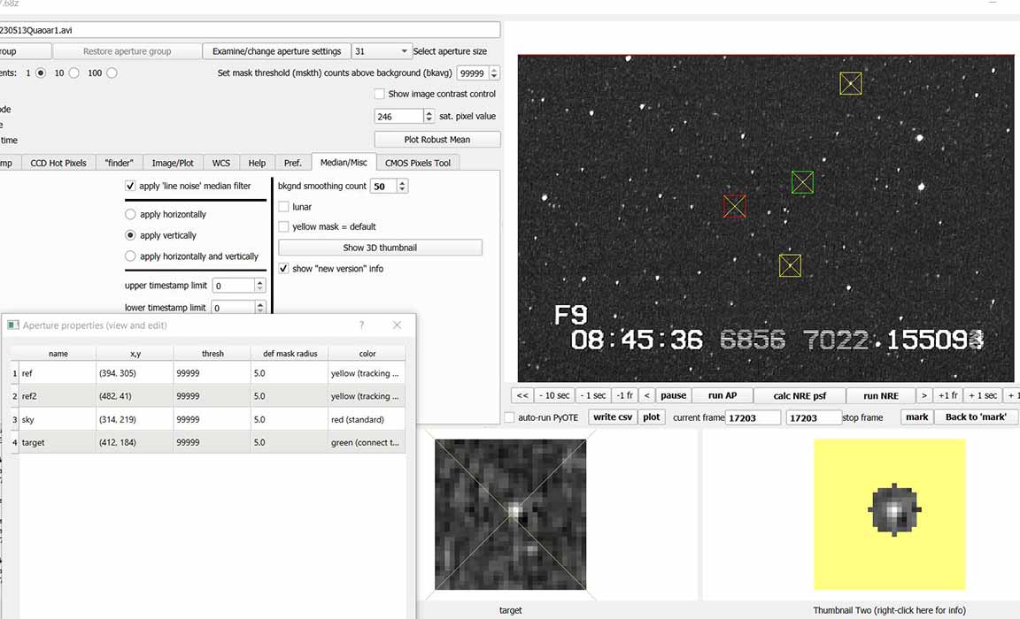The image size is (1020, 619).
Task: Select the target row name cell
Action: [x=58, y=442]
